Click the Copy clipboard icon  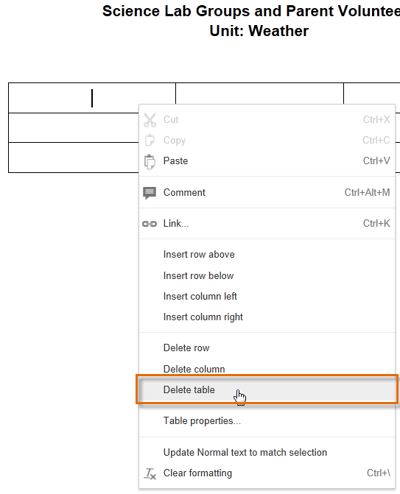point(150,140)
